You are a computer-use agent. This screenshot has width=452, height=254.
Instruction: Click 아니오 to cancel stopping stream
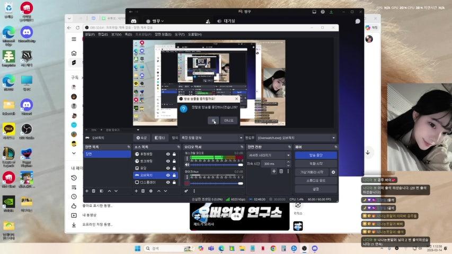[x=229, y=120]
